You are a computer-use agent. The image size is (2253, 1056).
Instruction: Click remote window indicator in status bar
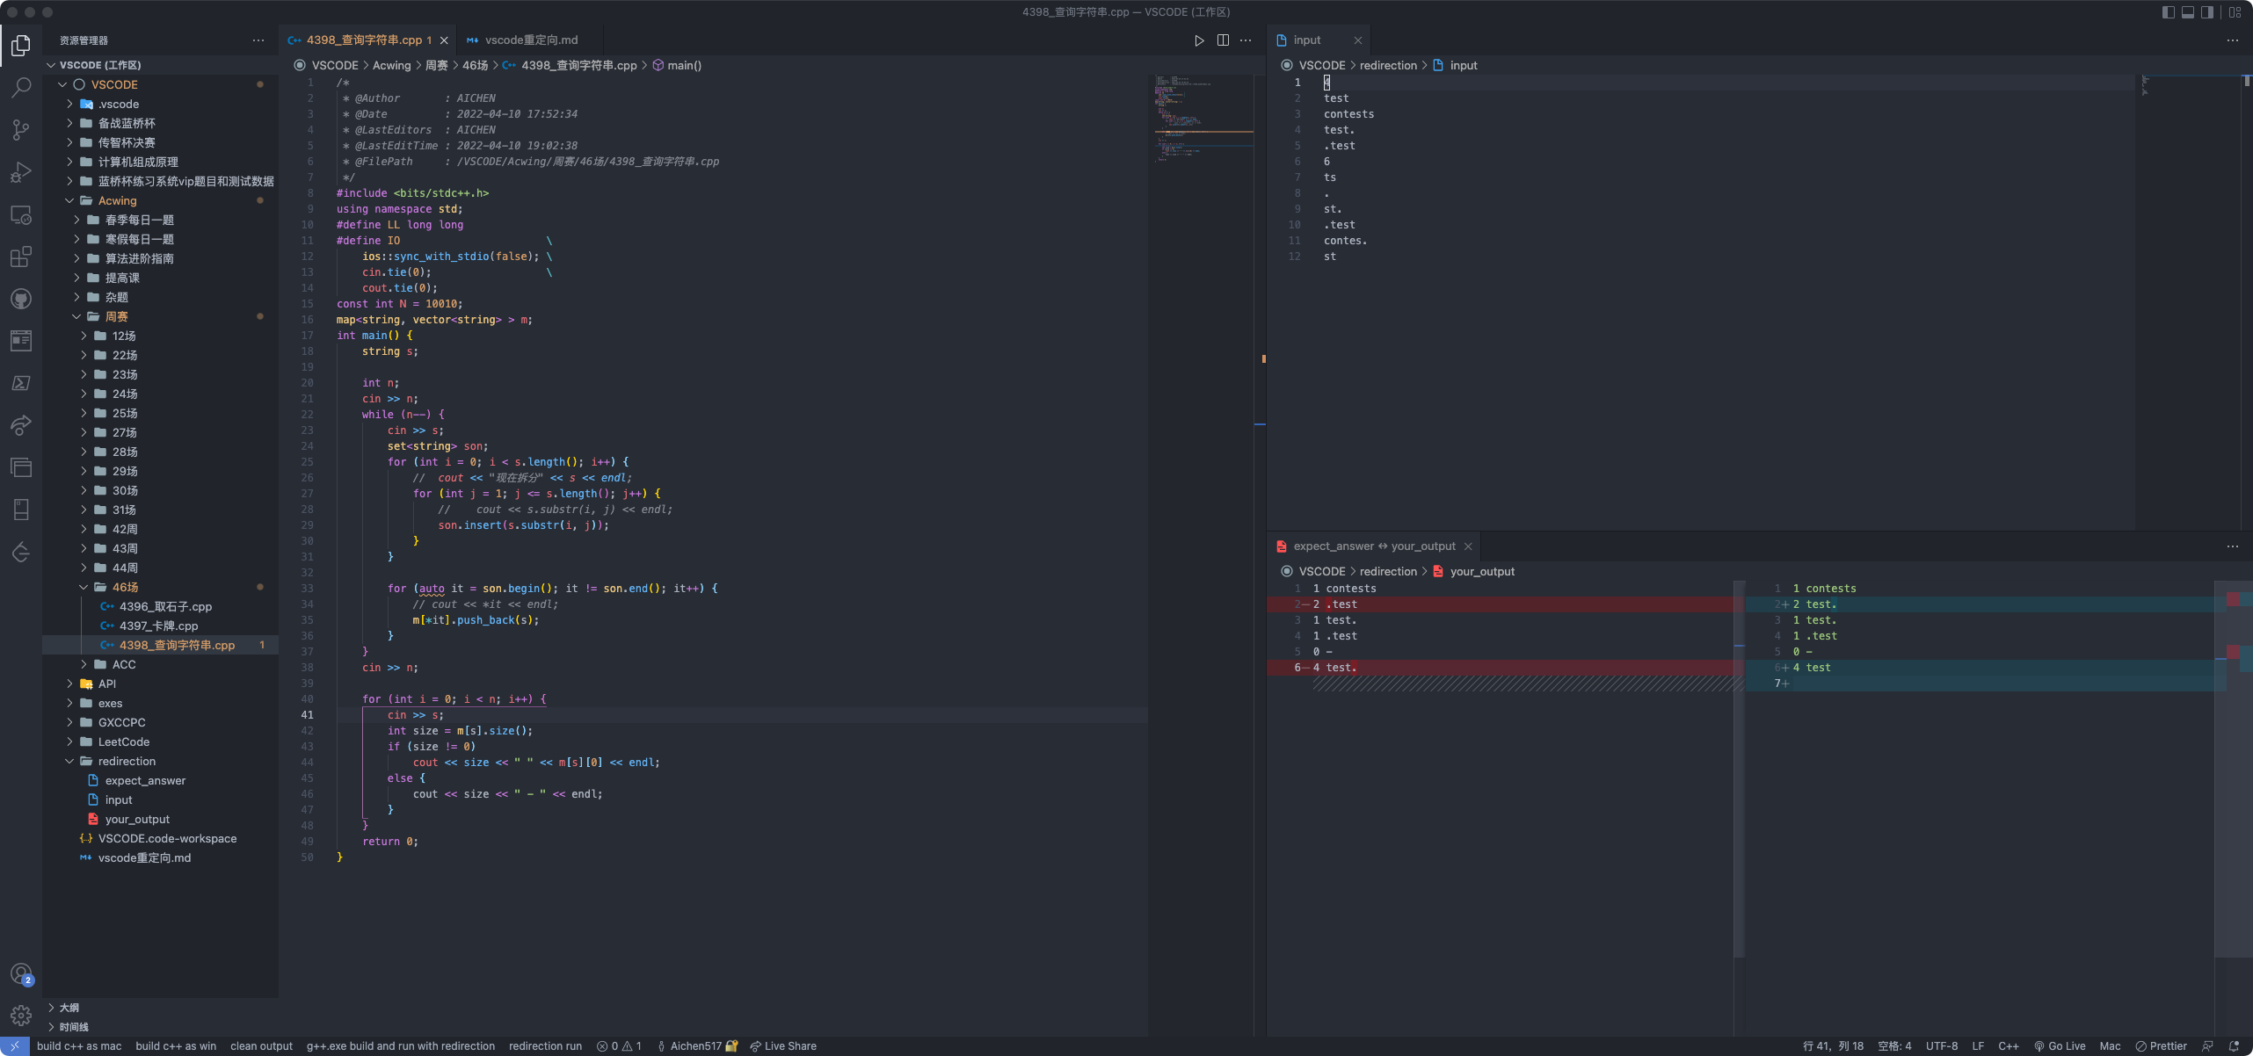[15, 1046]
